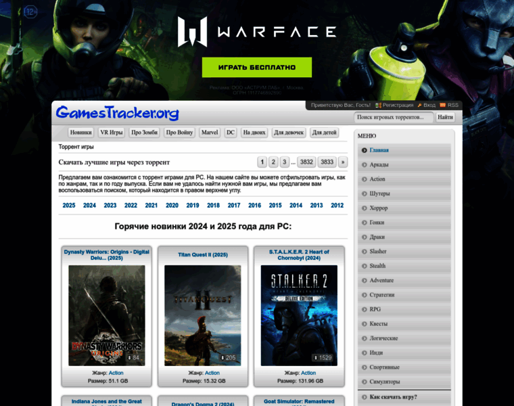Open Квесты in the sidebar menu

404,323
